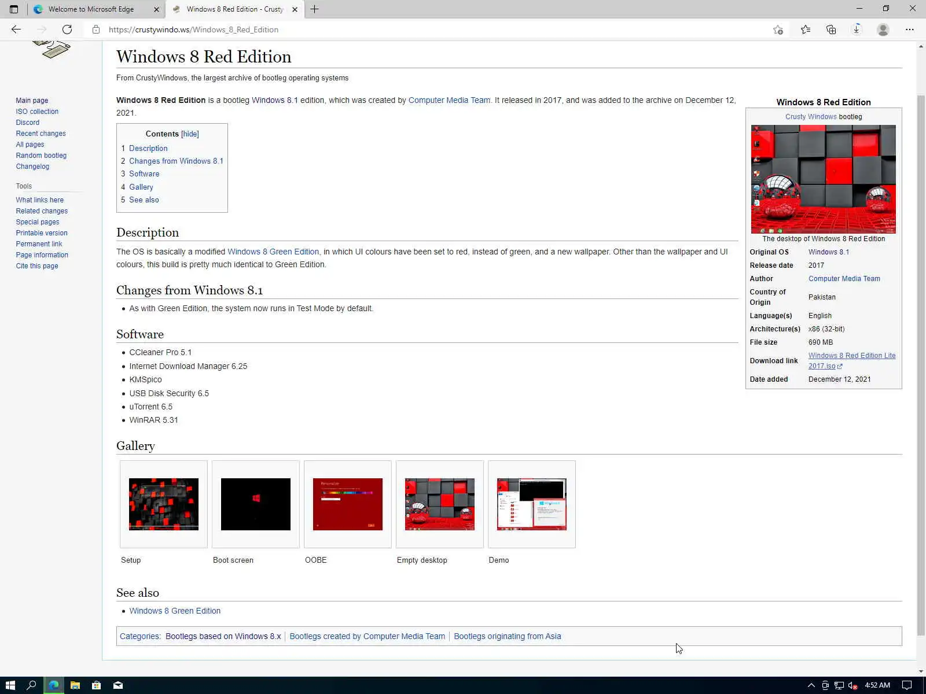Open Main page in sidebar
This screenshot has height=694, width=926.
pos(32,101)
